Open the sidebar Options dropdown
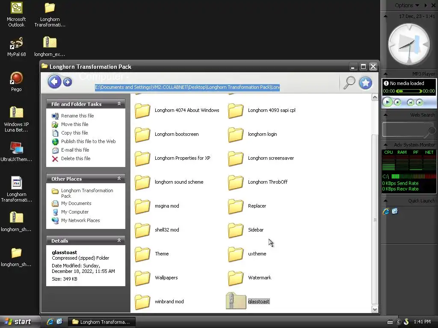Image resolution: width=438 pixels, height=328 pixels. [x=407, y=5]
